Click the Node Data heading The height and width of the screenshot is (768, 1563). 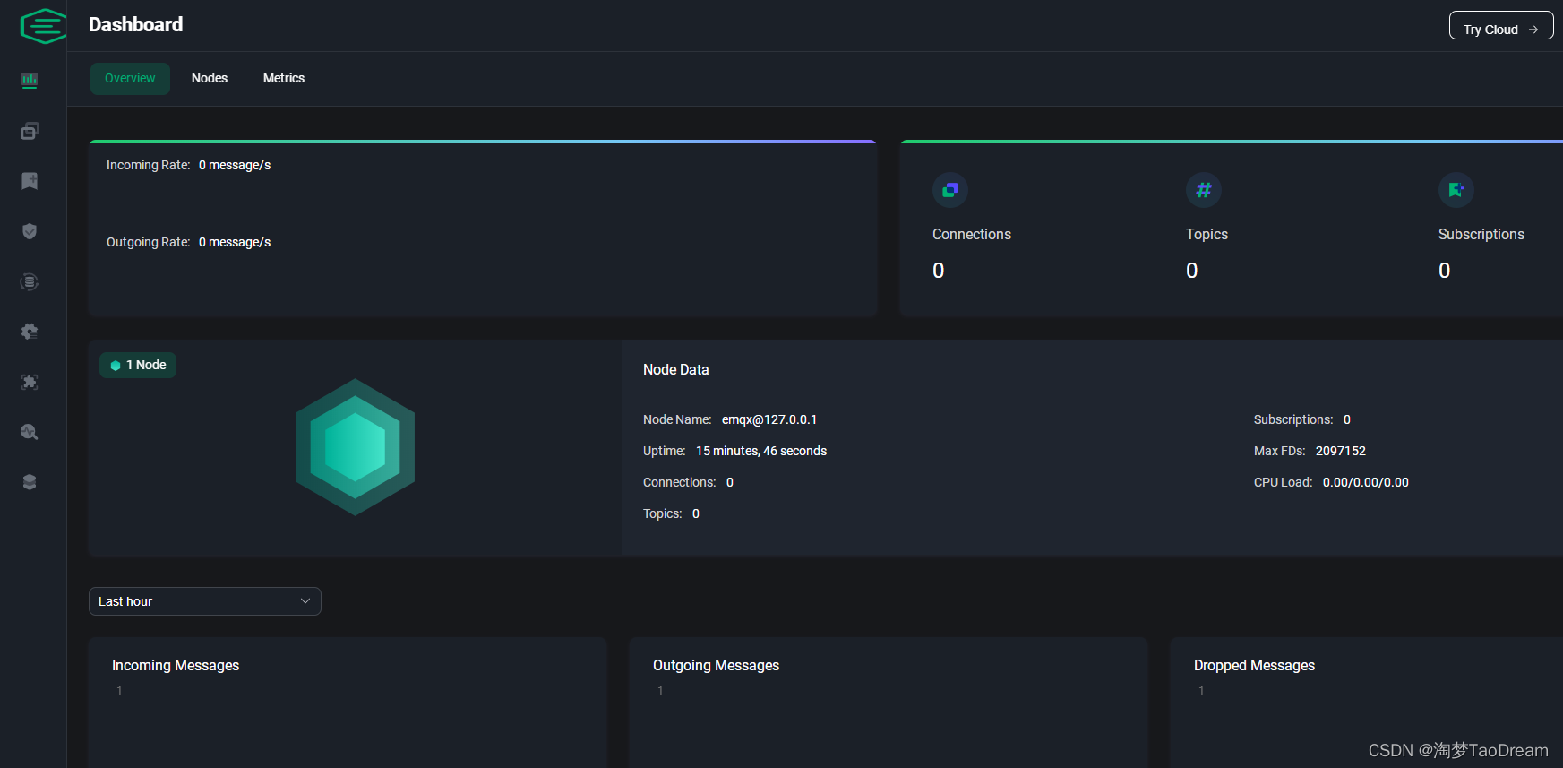coord(676,369)
